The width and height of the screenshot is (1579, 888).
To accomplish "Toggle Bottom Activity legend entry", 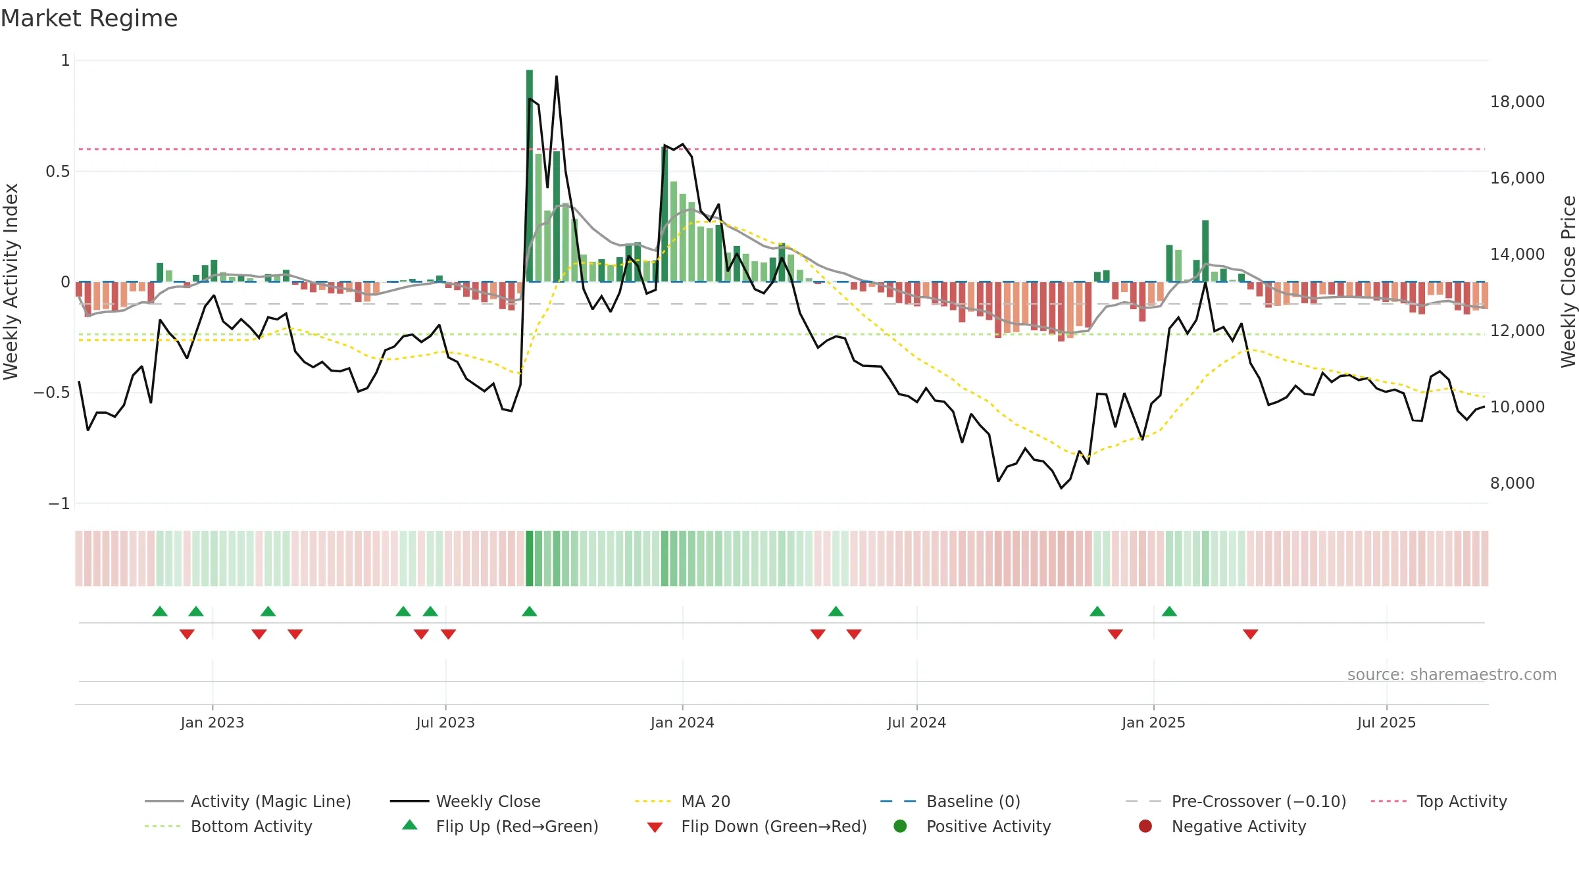I will pos(228,826).
